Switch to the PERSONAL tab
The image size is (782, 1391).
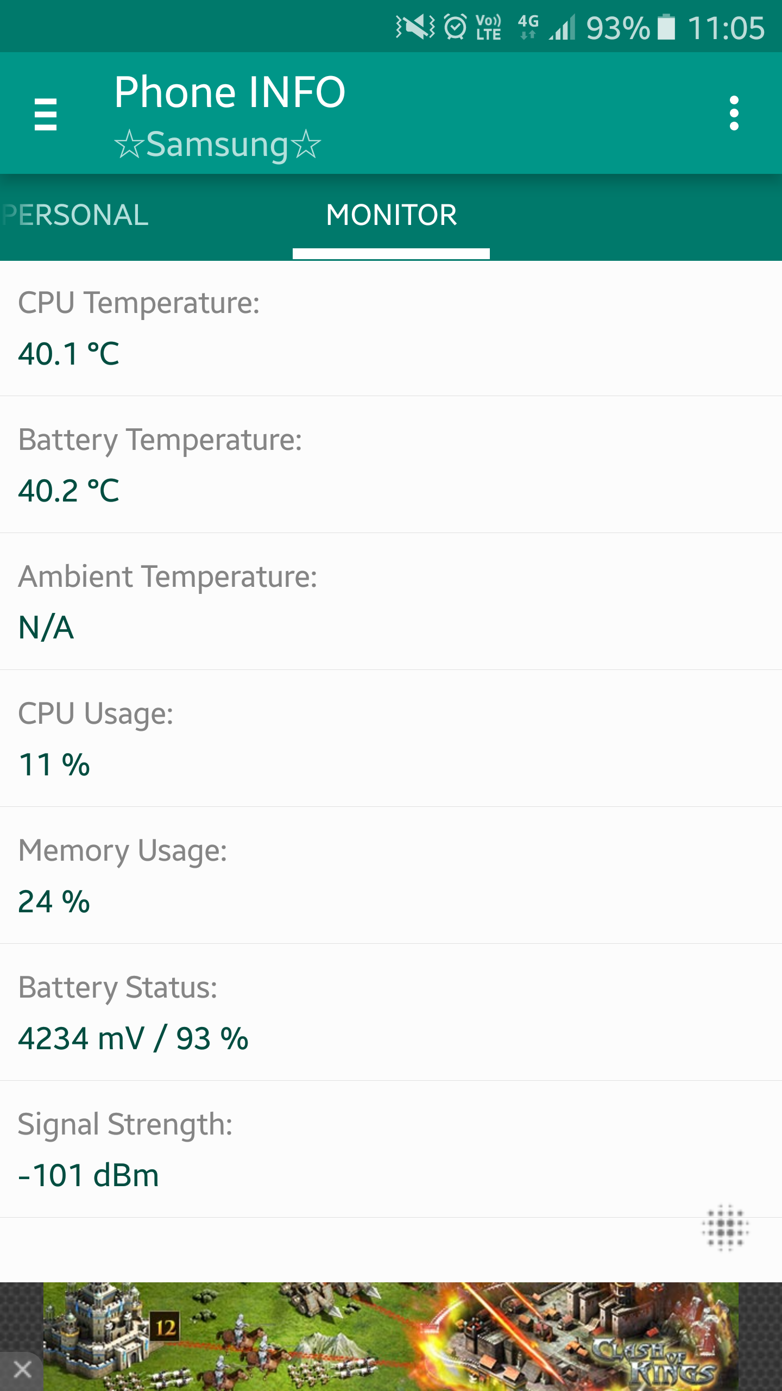click(x=75, y=215)
